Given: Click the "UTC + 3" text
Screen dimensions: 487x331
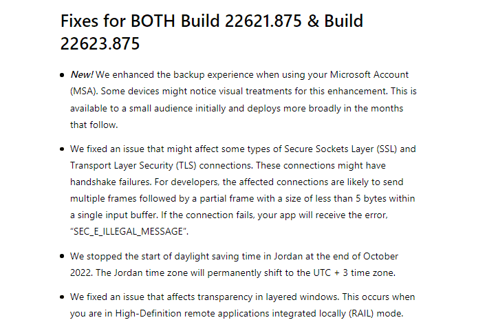Looking at the screenshot, I should [330, 273].
